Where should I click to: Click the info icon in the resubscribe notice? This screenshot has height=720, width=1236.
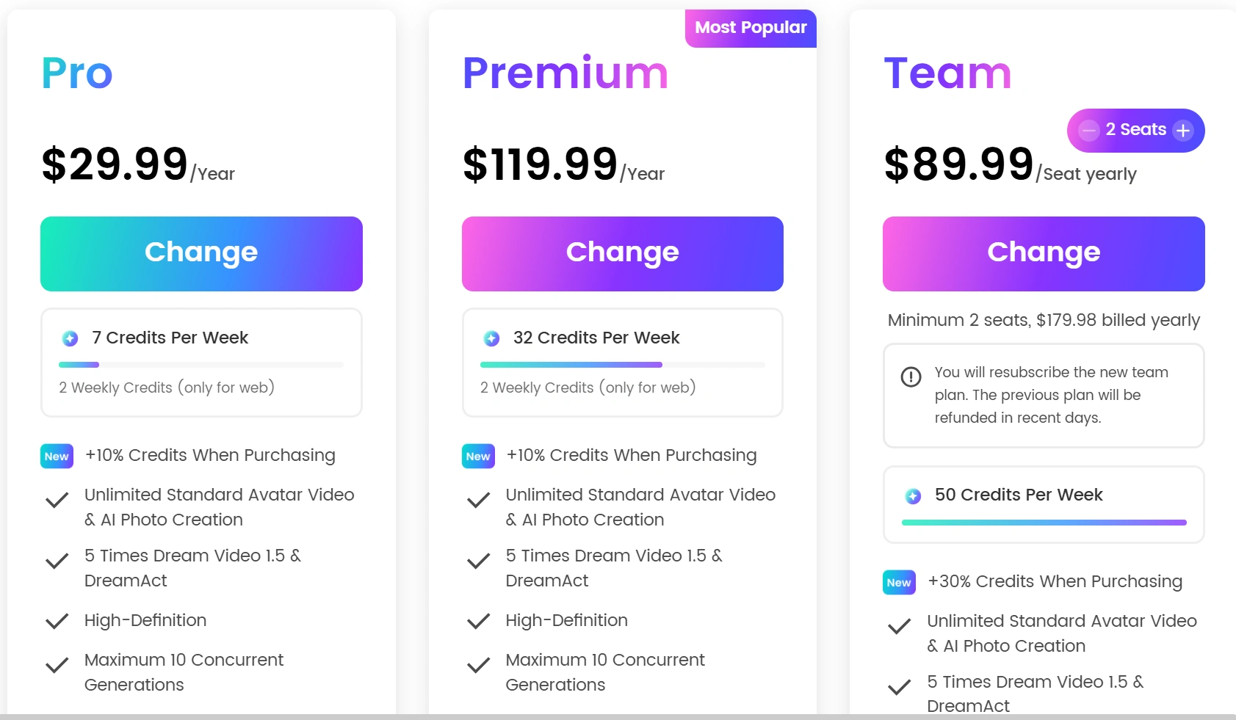click(x=911, y=377)
